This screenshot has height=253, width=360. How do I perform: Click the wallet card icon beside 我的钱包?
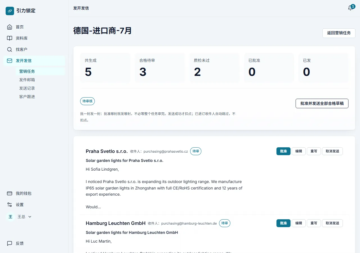point(10,193)
